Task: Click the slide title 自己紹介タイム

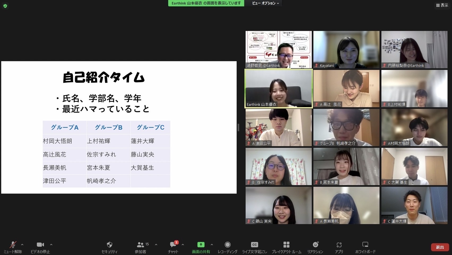Action: [x=103, y=77]
